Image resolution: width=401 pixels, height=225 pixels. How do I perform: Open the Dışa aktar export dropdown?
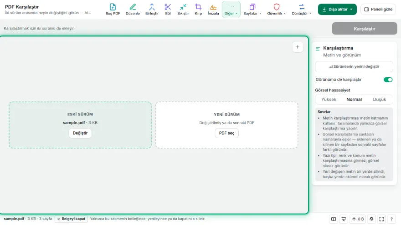[337, 10]
